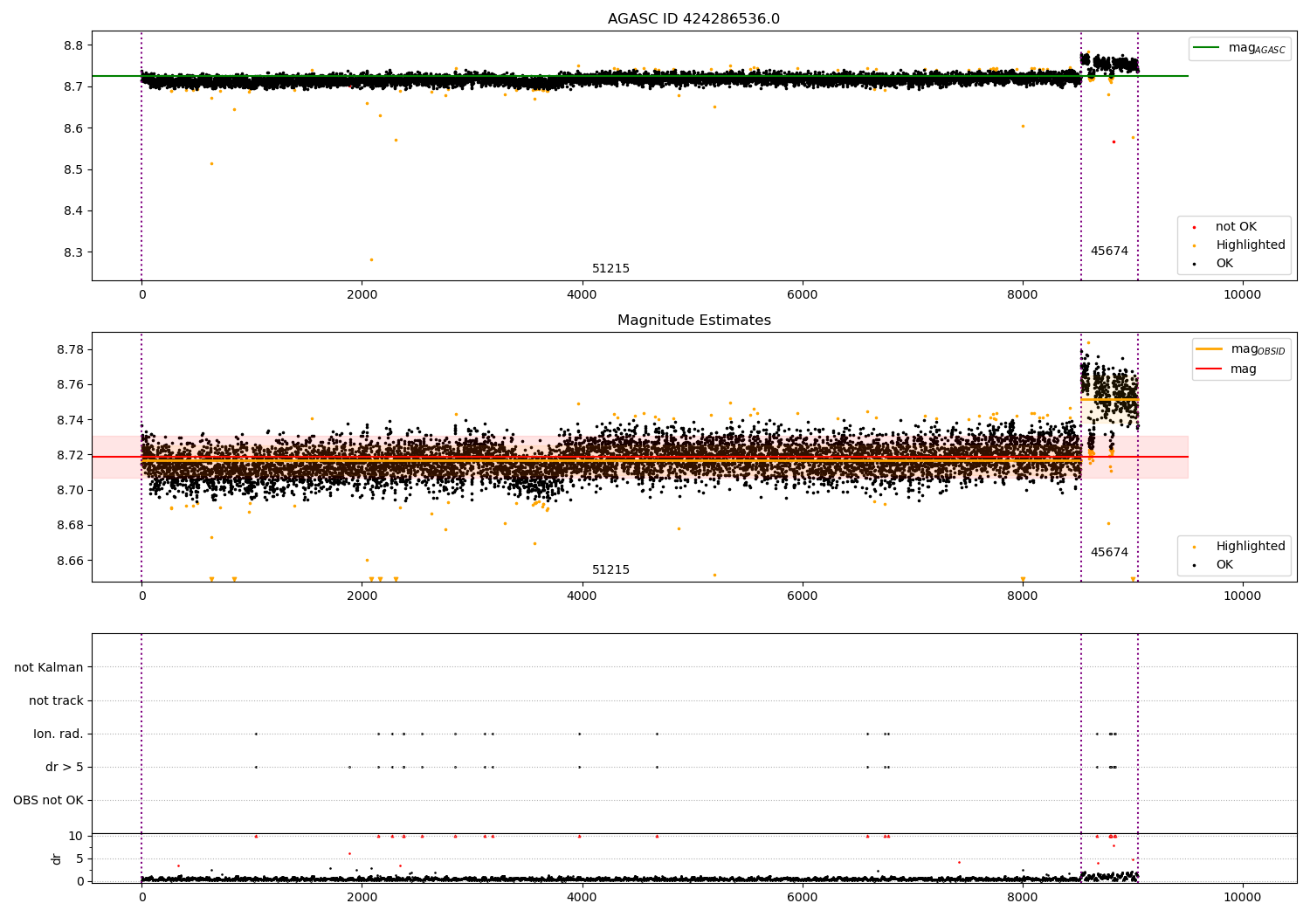Click the "not track" axis label
Viewport: 1310px width, 917px height.
point(56,700)
